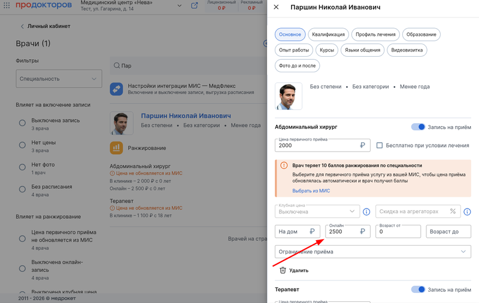
Task: Switch to the Основное tab
Action: click(290, 35)
